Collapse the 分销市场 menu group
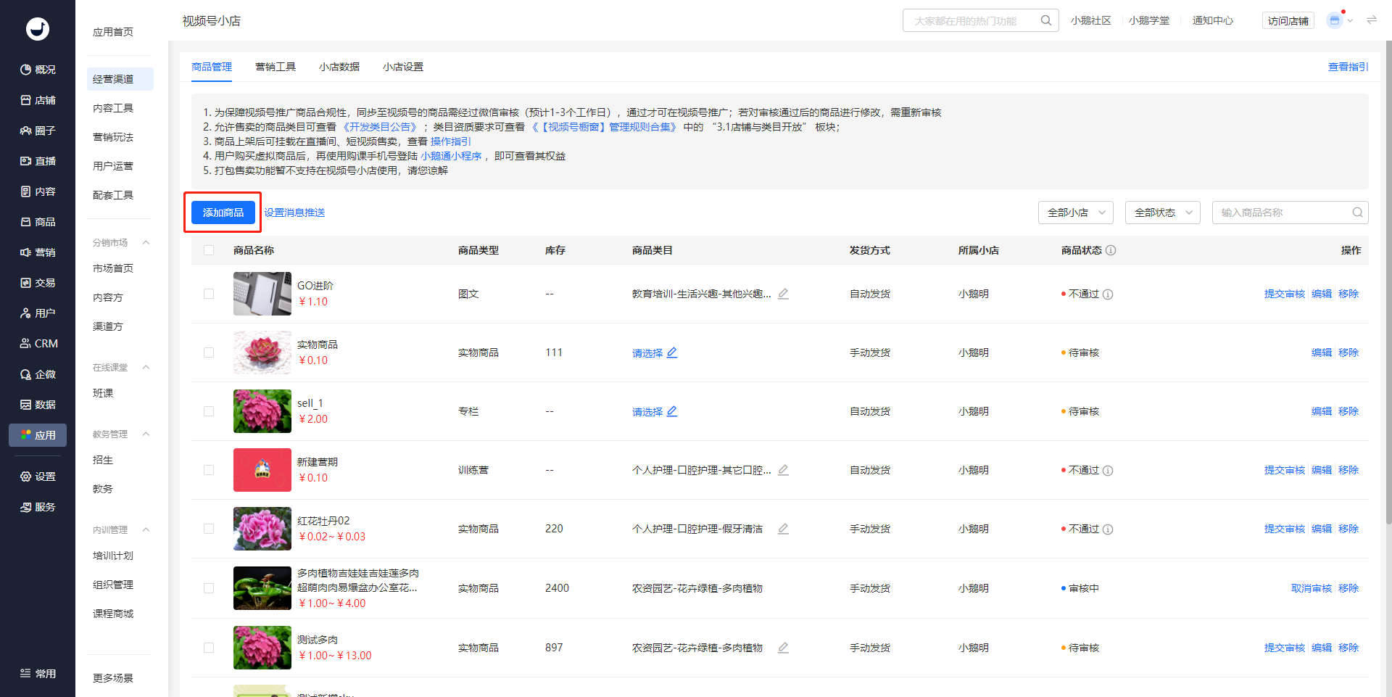 click(x=146, y=242)
